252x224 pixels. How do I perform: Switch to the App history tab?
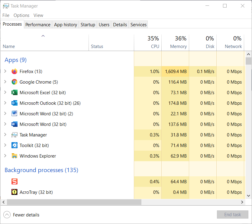coord(65,24)
